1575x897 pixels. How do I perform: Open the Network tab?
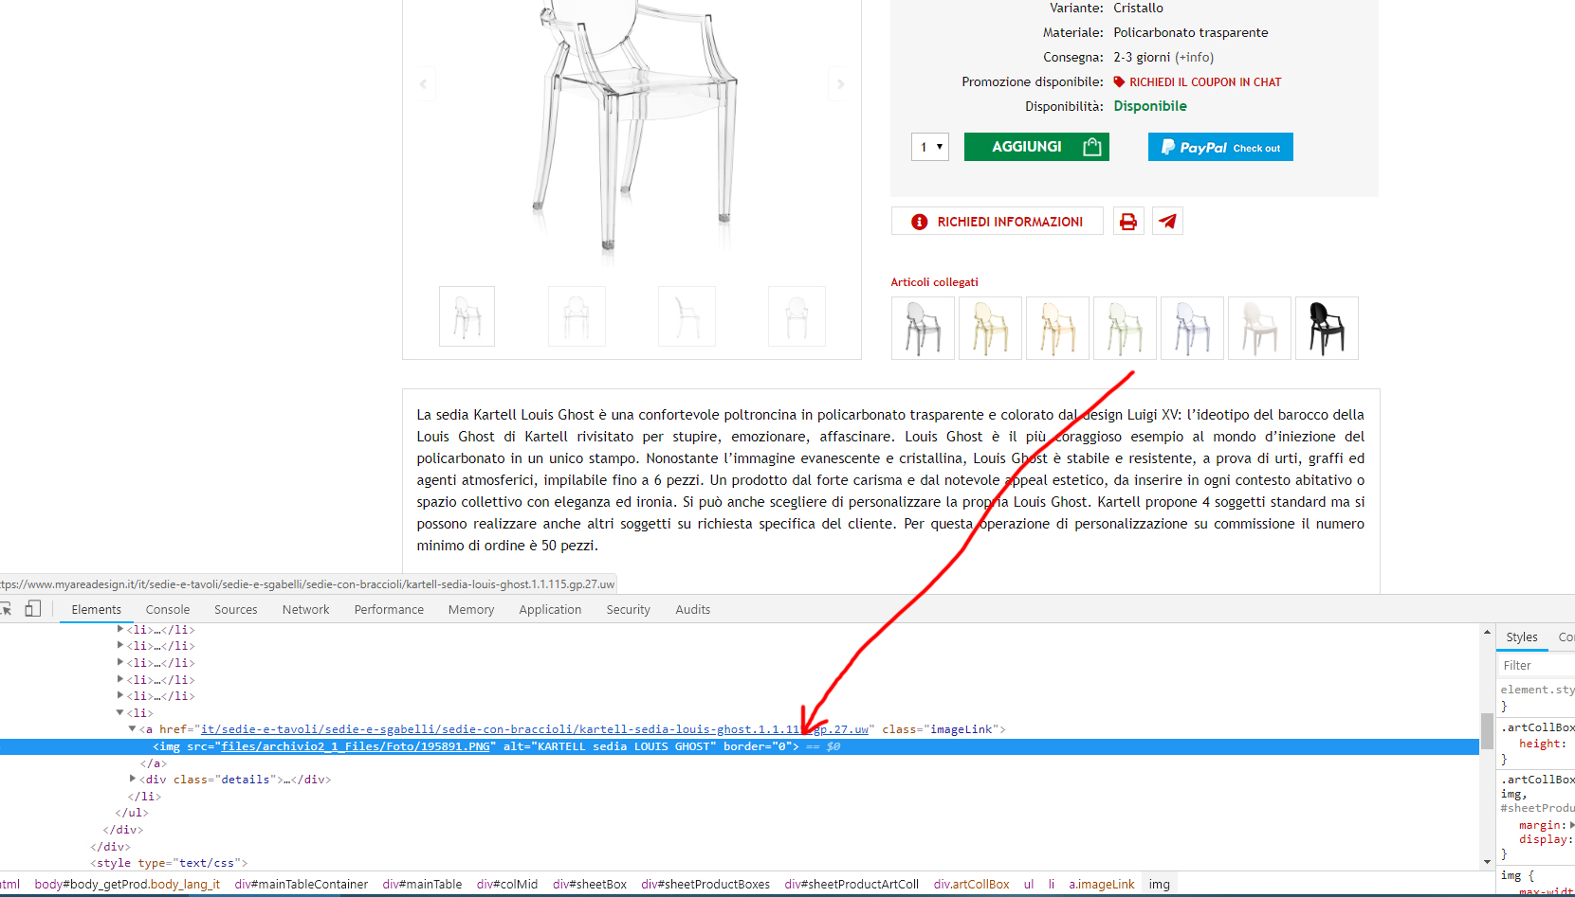click(x=306, y=610)
